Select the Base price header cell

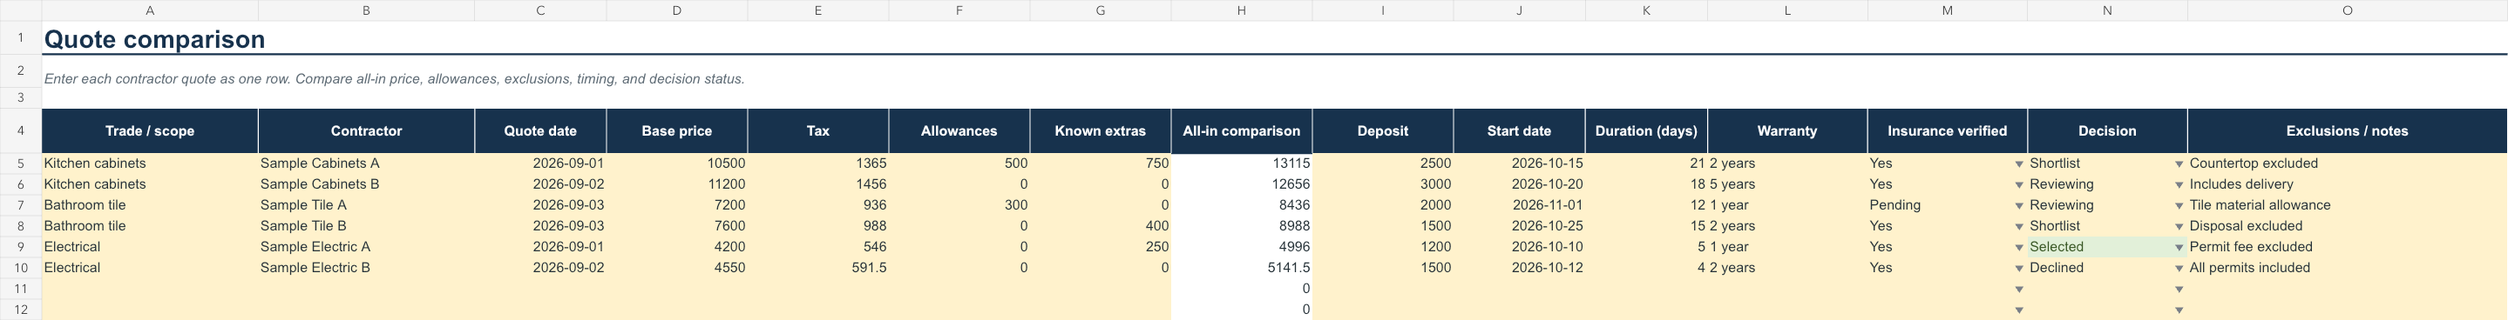click(676, 130)
